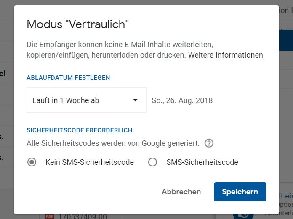The height and width of the screenshot is (219, 293).
Task: Enable the SMS-Sicherheitscode radio button
Action: 152,162
